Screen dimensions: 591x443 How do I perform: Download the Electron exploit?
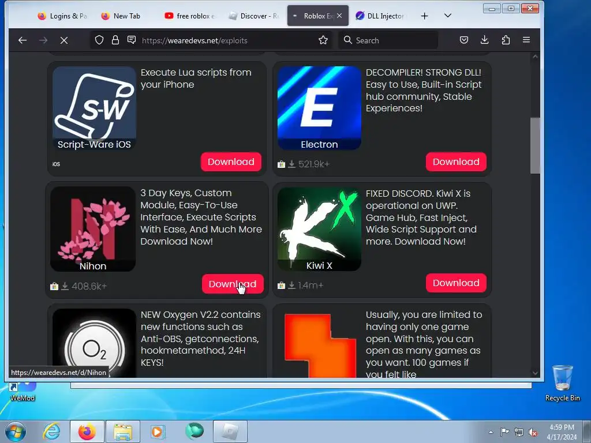tap(456, 162)
